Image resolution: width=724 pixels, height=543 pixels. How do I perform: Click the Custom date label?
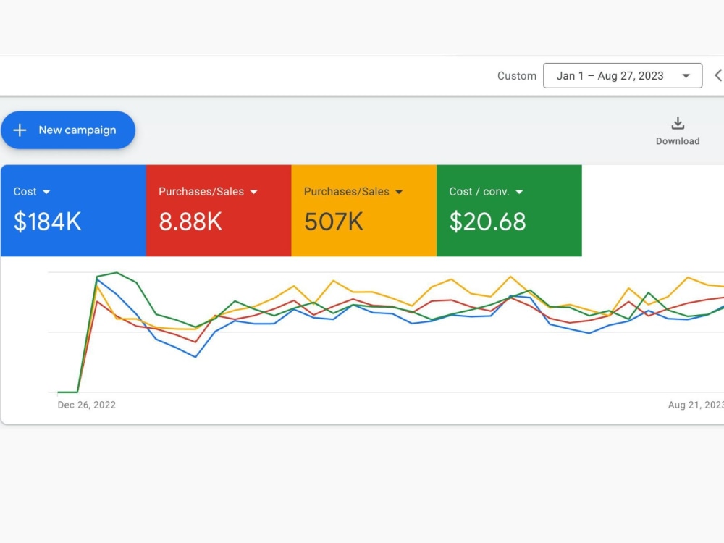coord(517,76)
